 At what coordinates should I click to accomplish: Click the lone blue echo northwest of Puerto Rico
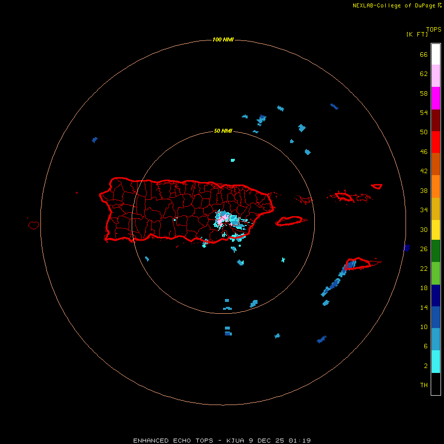point(95,140)
